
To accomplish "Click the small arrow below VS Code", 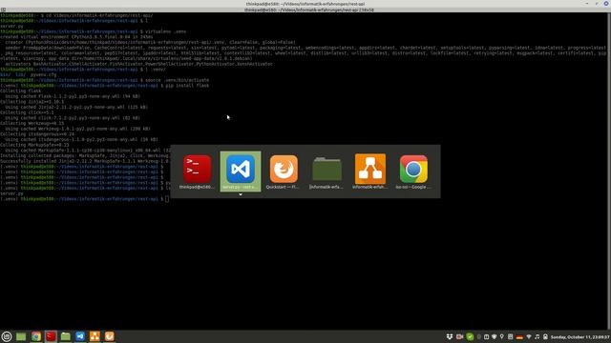I will pos(241,194).
